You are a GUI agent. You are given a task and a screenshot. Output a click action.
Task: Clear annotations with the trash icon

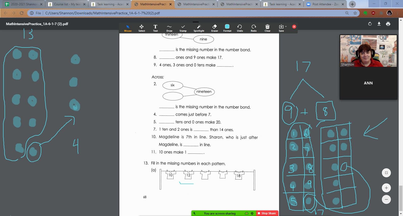tap(267, 28)
